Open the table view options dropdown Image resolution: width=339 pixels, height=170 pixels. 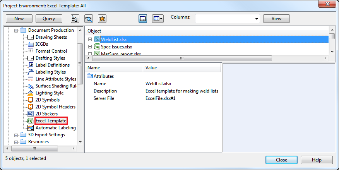click(x=158, y=19)
